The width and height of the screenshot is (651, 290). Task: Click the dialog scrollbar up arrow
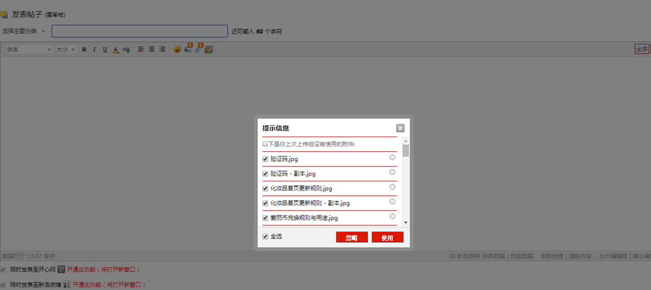[x=406, y=140]
